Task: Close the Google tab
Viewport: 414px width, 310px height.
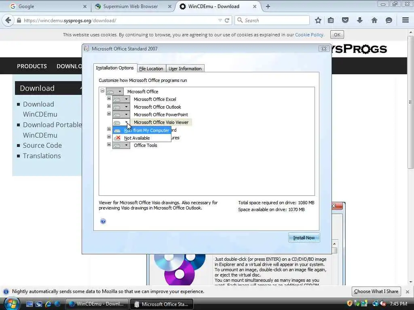Action: (85, 6)
